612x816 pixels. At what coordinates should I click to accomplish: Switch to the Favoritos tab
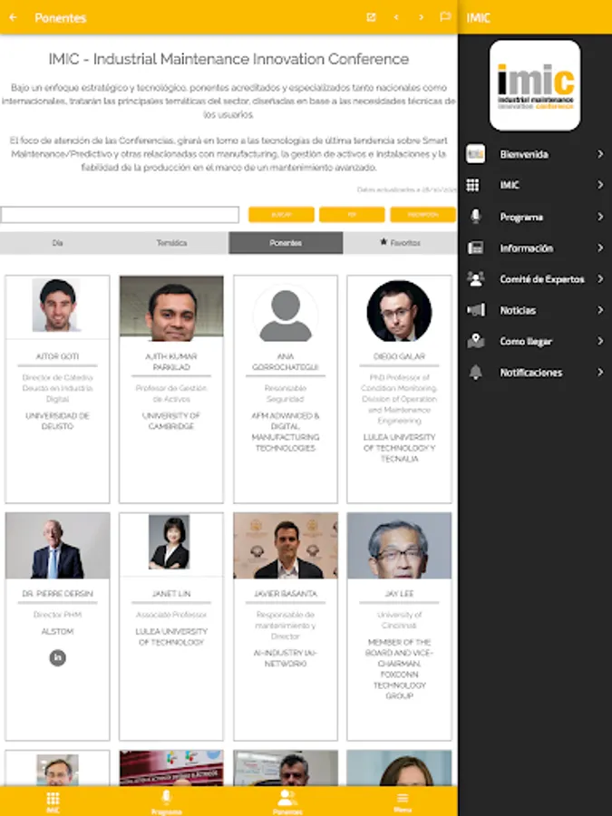click(400, 243)
